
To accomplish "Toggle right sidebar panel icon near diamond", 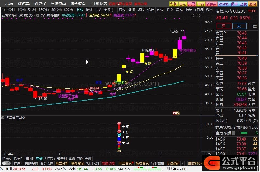I will pyautogui.click(x=198, y=15).
